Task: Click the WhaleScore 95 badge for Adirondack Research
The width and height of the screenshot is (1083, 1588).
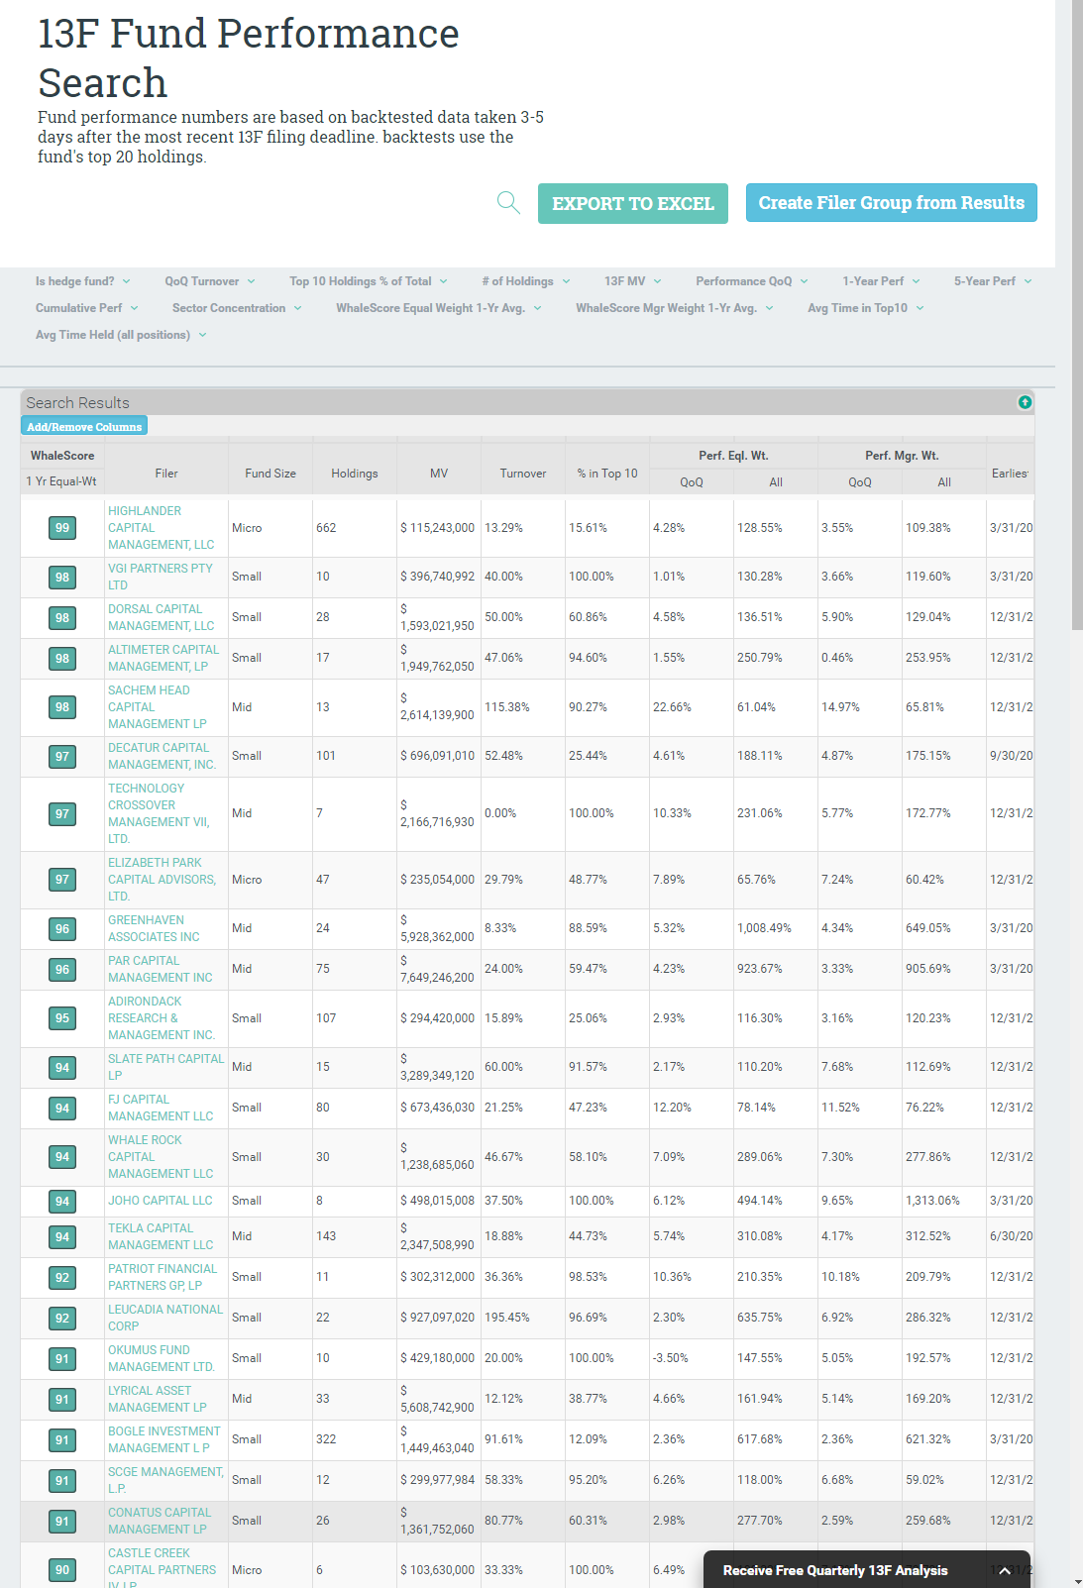Action: (x=62, y=1018)
